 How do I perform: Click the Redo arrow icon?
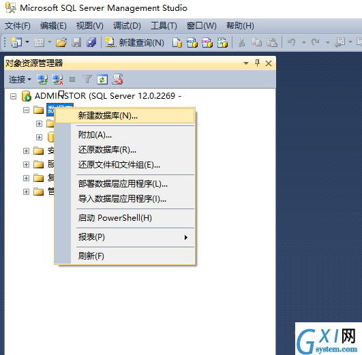click(x=315, y=42)
